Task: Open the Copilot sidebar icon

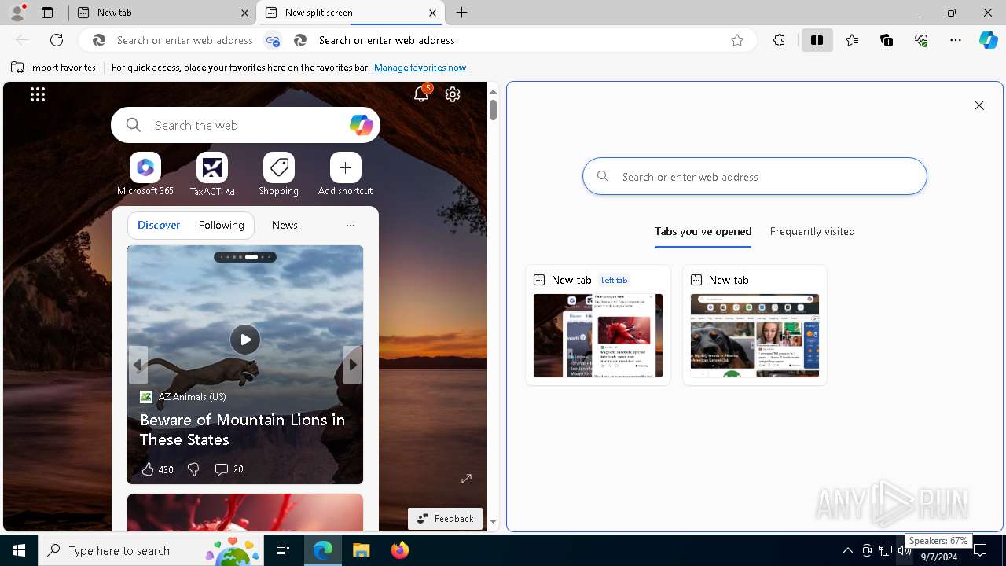Action: pyautogui.click(x=988, y=40)
